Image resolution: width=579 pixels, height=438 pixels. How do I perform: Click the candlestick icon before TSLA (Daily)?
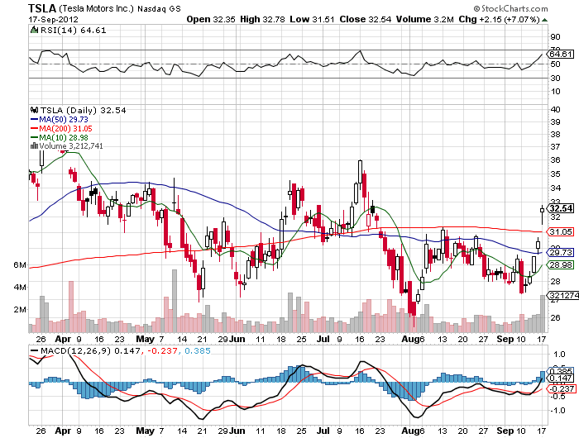pos(35,110)
